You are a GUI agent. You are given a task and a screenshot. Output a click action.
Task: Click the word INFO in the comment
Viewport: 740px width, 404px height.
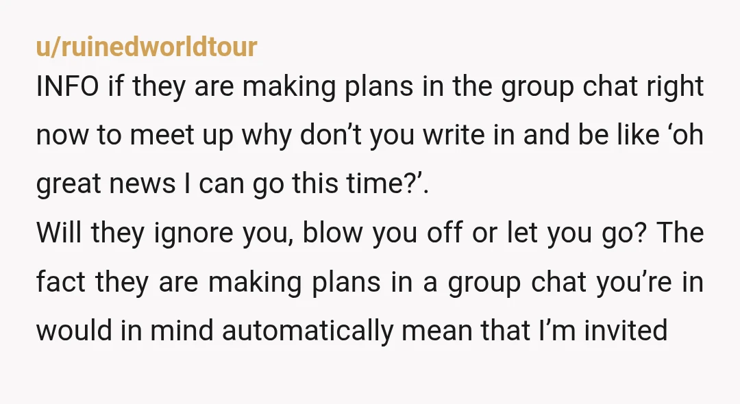pos(67,86)
